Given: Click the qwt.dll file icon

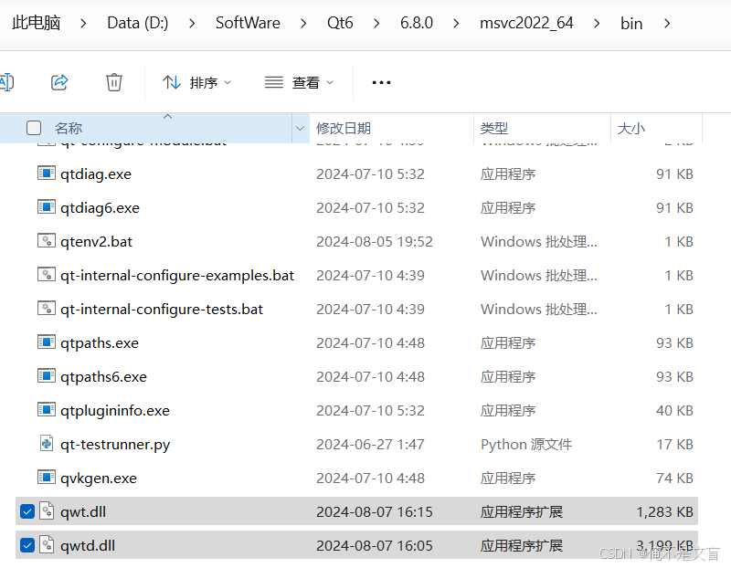Looking at the screenshot, I should pyautogui.click(x=47, y=510).
